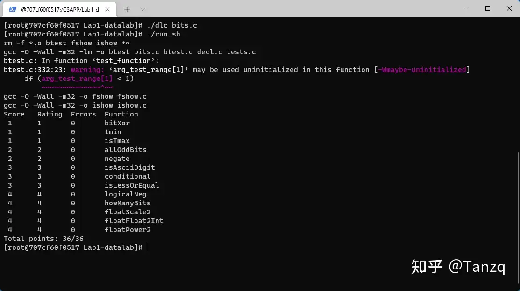Click the ./dlc bits.c command text
The height and width of the screenshot is (291, 520).
[172, 25]
